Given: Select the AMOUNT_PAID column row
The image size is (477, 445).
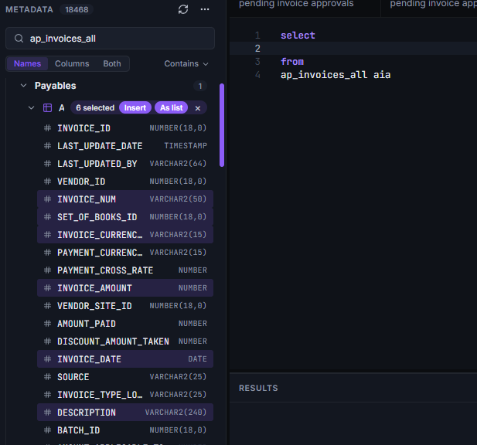Looking at the screenshot, I should (x=125, y=324).
